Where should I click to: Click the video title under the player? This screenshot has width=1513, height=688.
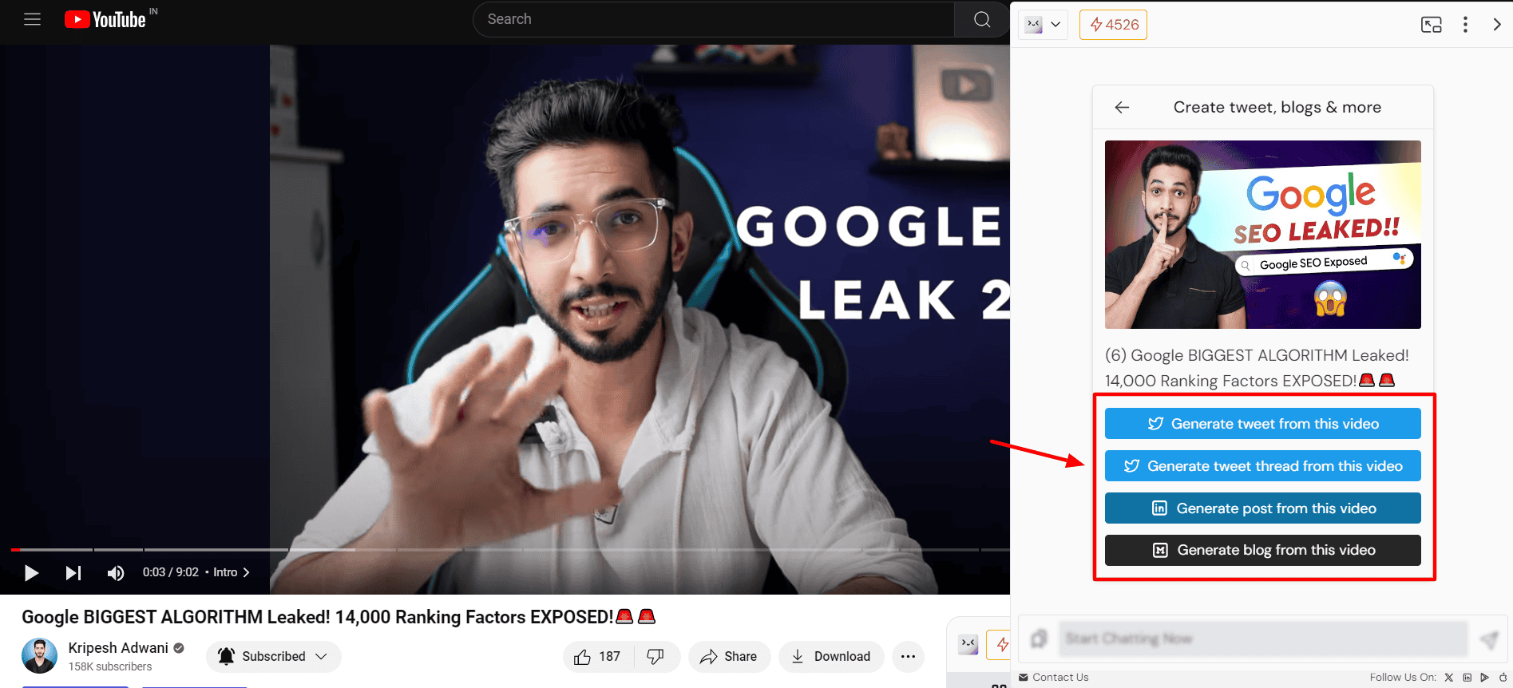coord(339,617)
